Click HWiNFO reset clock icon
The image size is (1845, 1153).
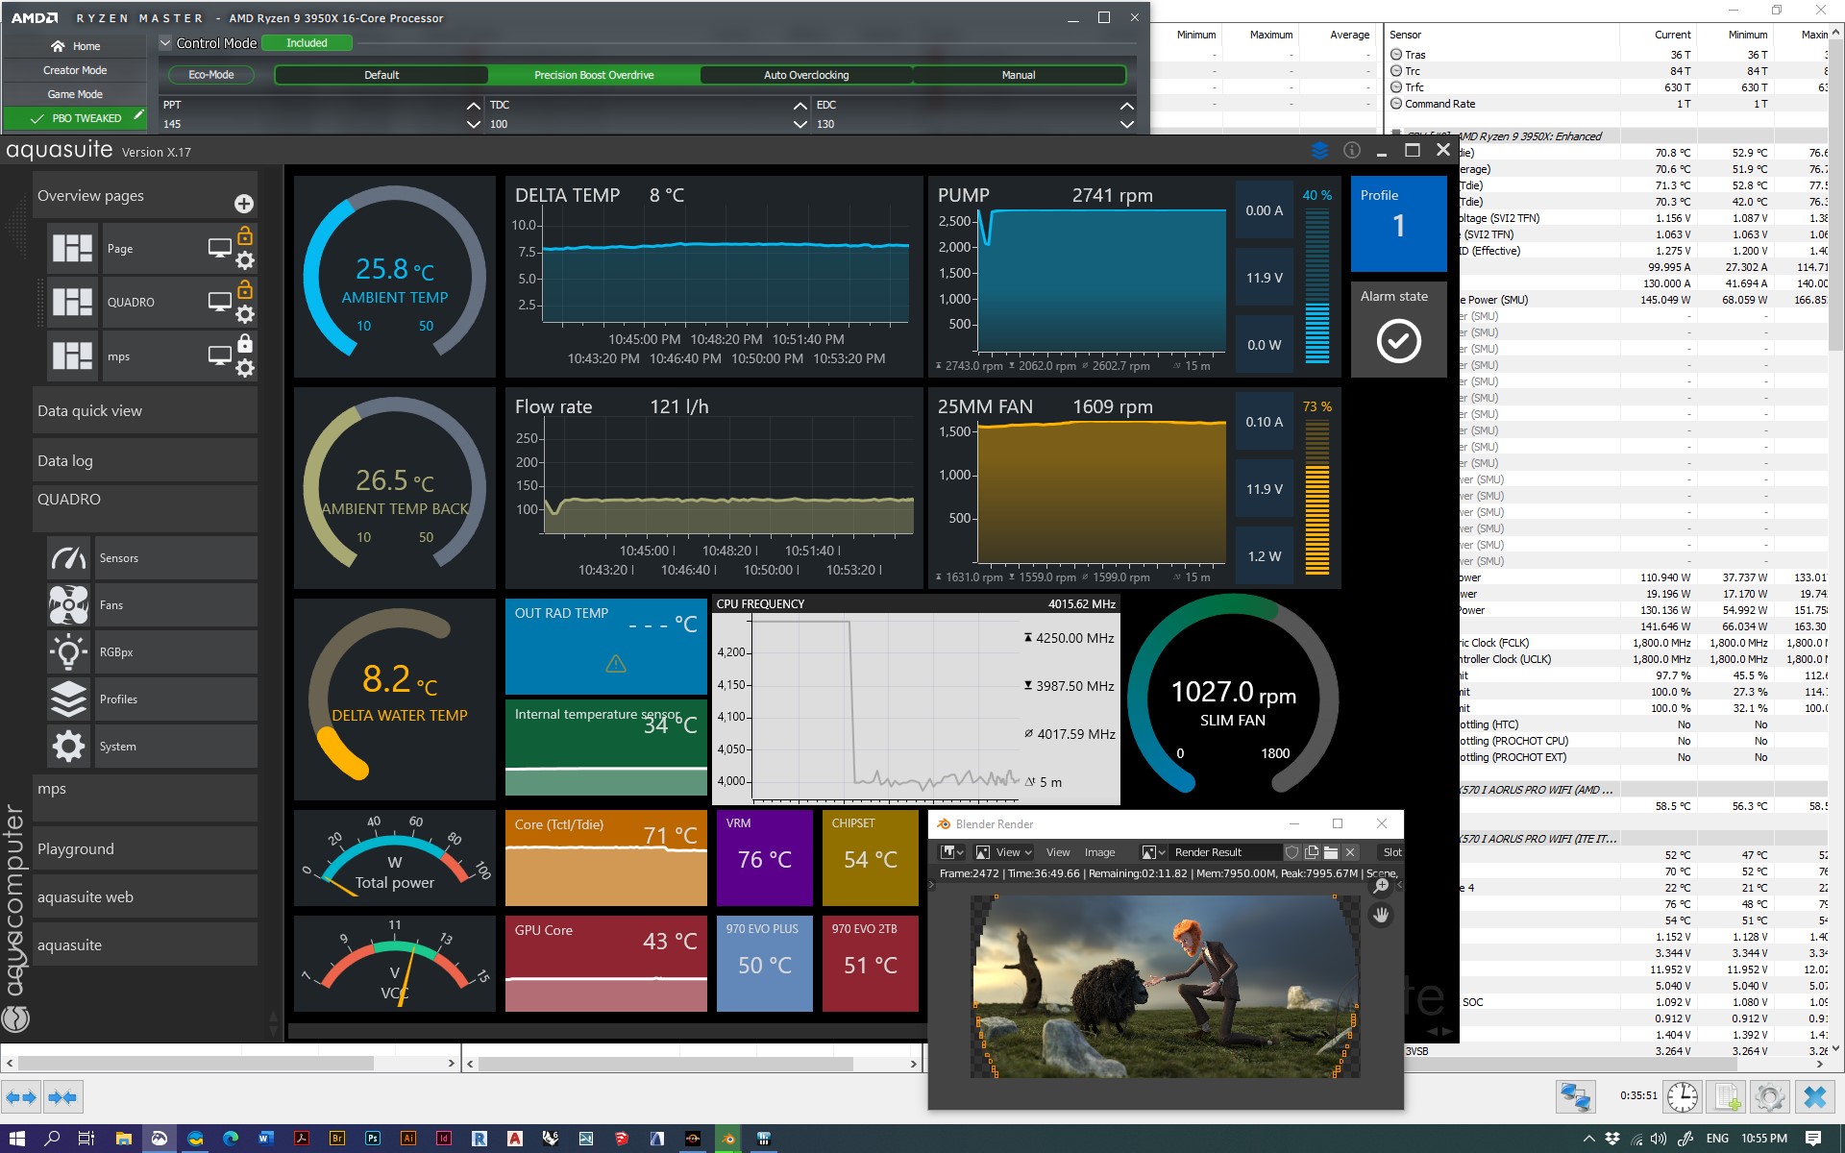(x=1682, y=1096)
